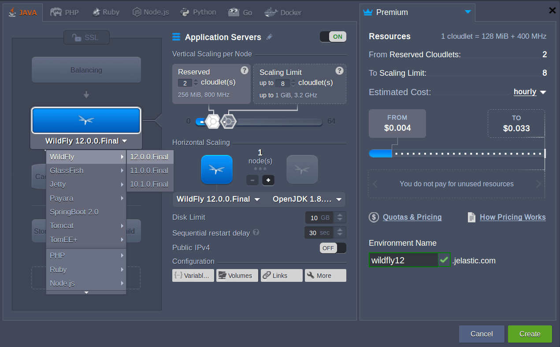This screenshot has height=347, width=560.
Task: Open the PHP tab
Action: pyautogui.click(x=64, y=12)
